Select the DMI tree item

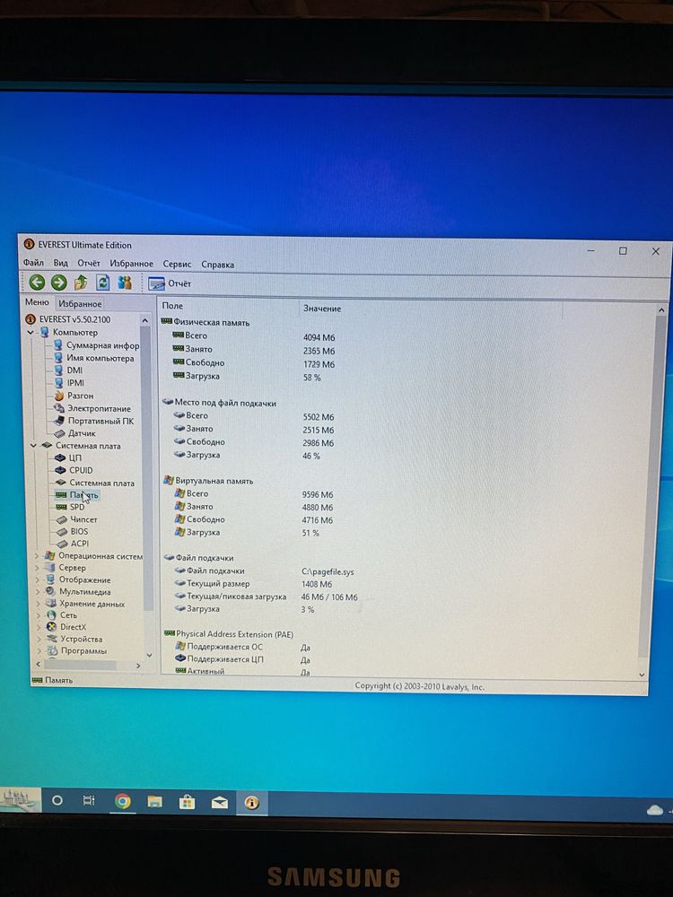68,370
